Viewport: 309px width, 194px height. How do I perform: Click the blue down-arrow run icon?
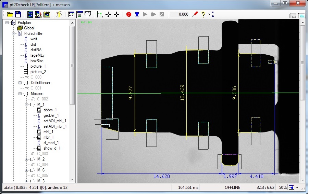tap(137, 14)
